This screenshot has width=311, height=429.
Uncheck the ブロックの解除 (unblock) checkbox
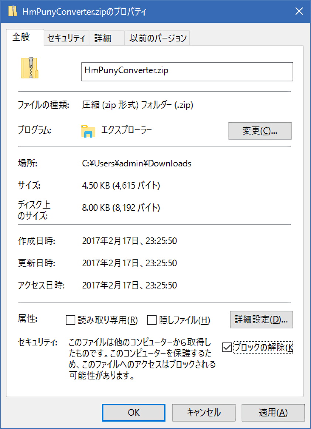tap(227, 347)
